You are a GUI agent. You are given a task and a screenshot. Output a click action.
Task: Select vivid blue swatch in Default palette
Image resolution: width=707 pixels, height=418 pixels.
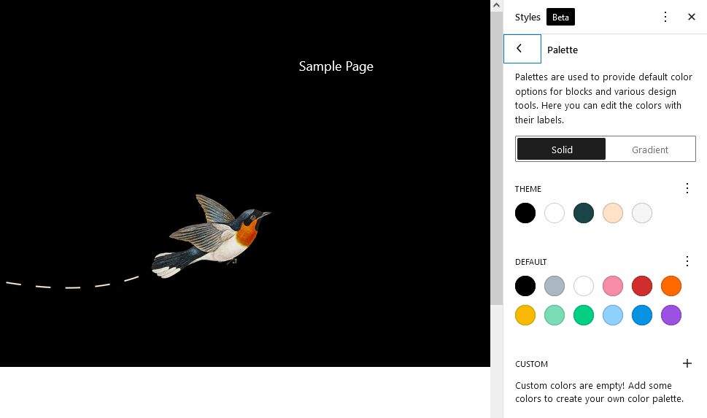pyautogui.click(x=642, y=315)
